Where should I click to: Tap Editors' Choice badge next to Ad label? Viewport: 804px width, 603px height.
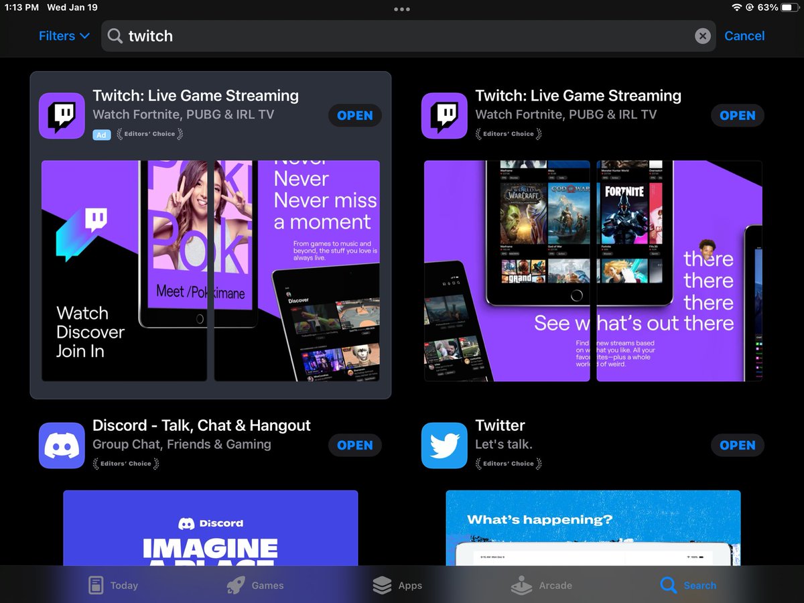(150, 134)
